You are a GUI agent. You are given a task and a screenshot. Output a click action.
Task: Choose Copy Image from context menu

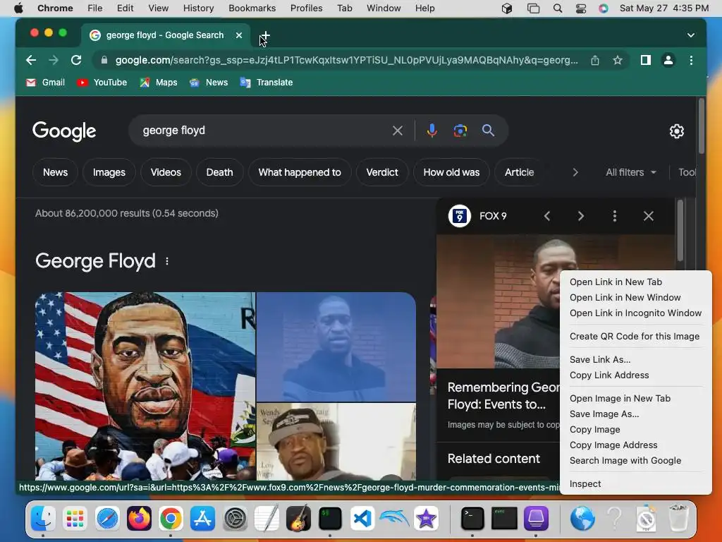tap(595, 430)
